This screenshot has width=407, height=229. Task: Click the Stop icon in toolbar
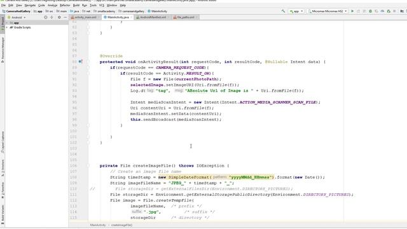(394, 11)
